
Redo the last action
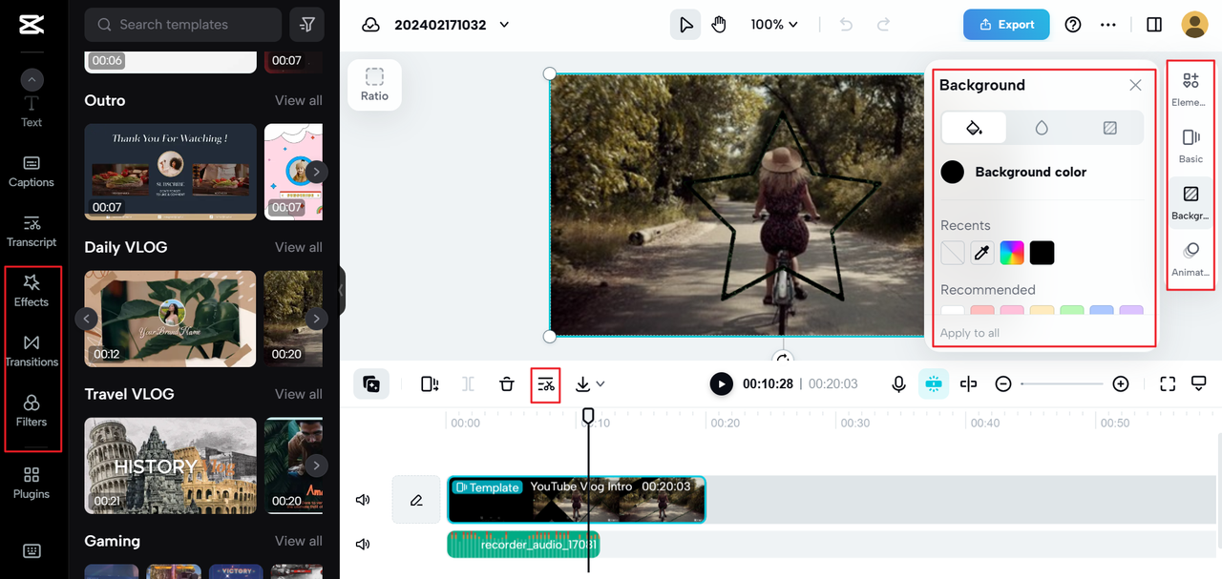[x=884, y=25]
